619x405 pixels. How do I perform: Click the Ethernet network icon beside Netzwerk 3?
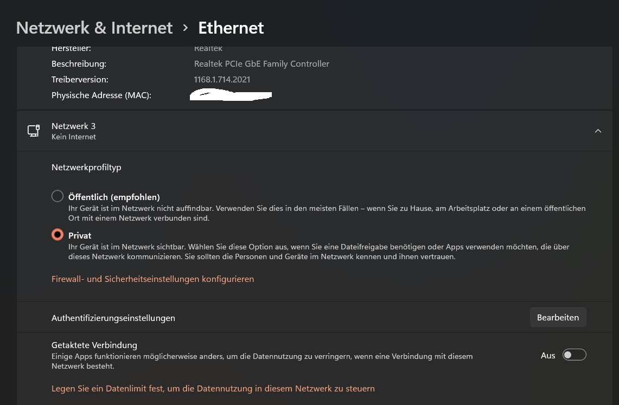[34, 131]
